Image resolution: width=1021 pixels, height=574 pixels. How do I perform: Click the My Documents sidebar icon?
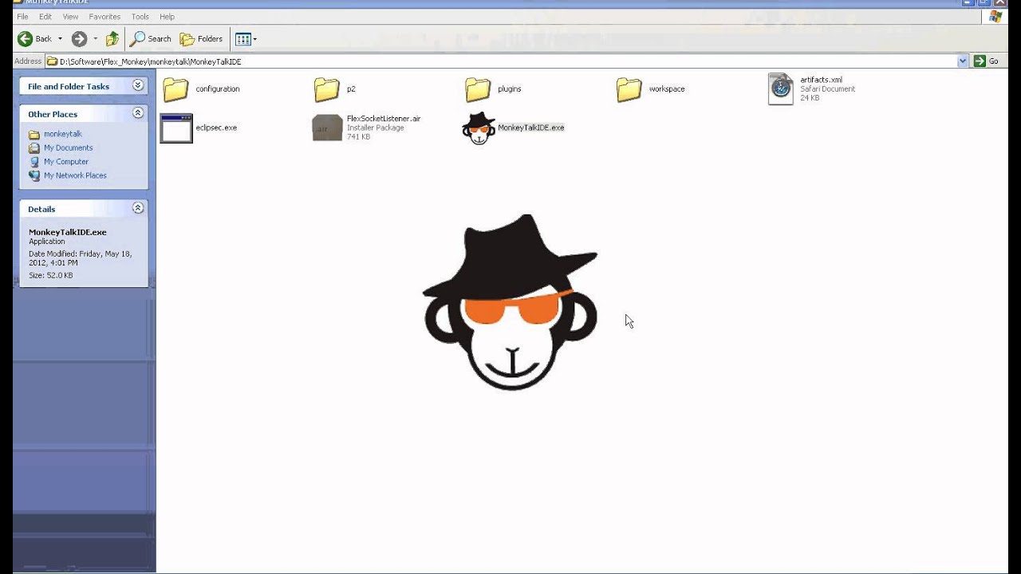(34, 147)
